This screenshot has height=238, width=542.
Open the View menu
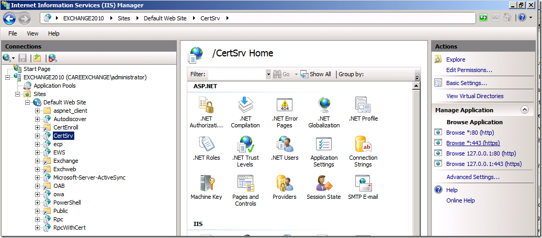pyautogui.click(x=32, y=33)
